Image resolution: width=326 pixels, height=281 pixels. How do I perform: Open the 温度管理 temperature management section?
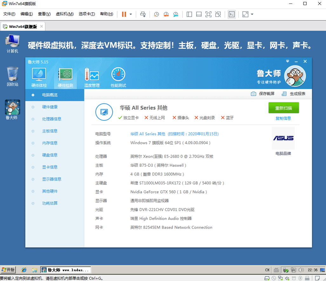point(92,77)
